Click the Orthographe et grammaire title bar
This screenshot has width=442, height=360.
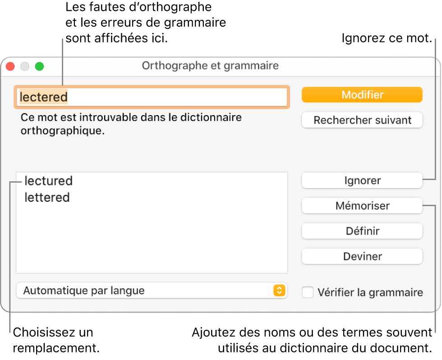(210, 66)
